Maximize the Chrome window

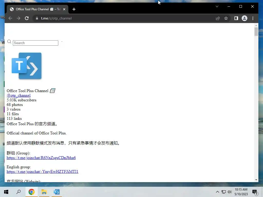240,6
